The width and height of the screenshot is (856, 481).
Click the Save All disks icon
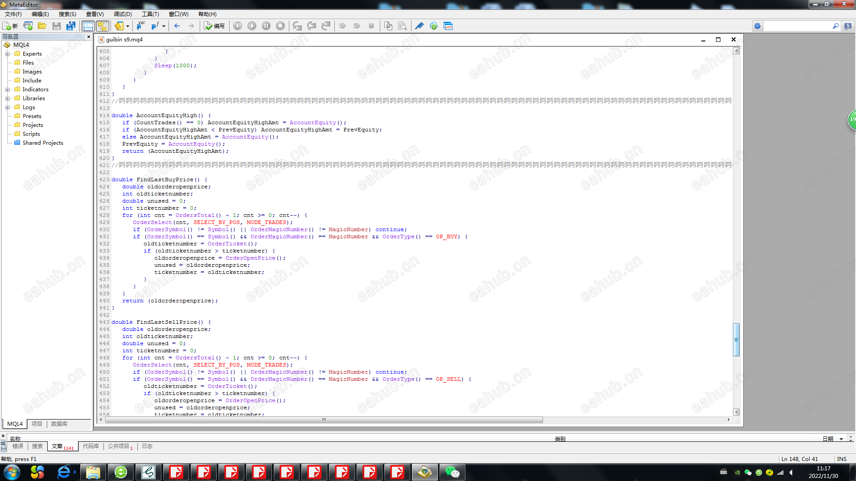tap(71, 26)
